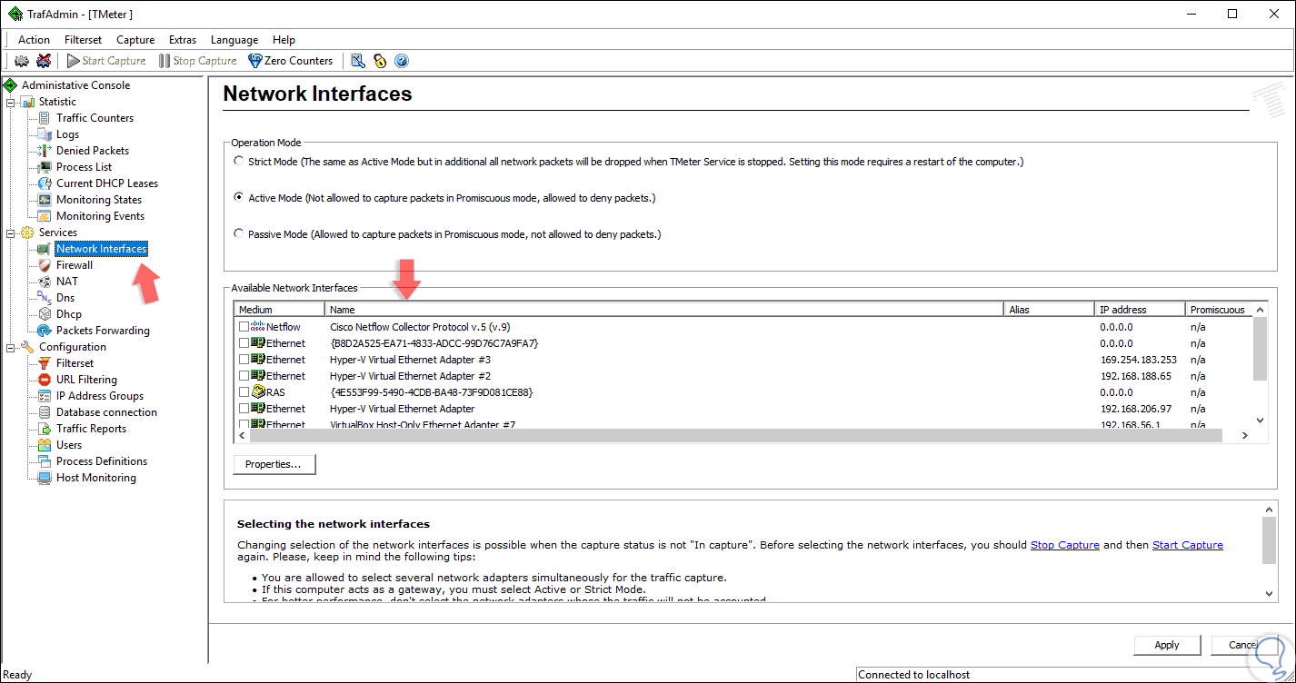Screen dimensions: 1296x683
Task: Collapse the Configuration tree node
Action: pyautogui.click(x=11, y=347)
